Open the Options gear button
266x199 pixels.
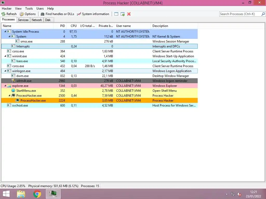[28, 14]
